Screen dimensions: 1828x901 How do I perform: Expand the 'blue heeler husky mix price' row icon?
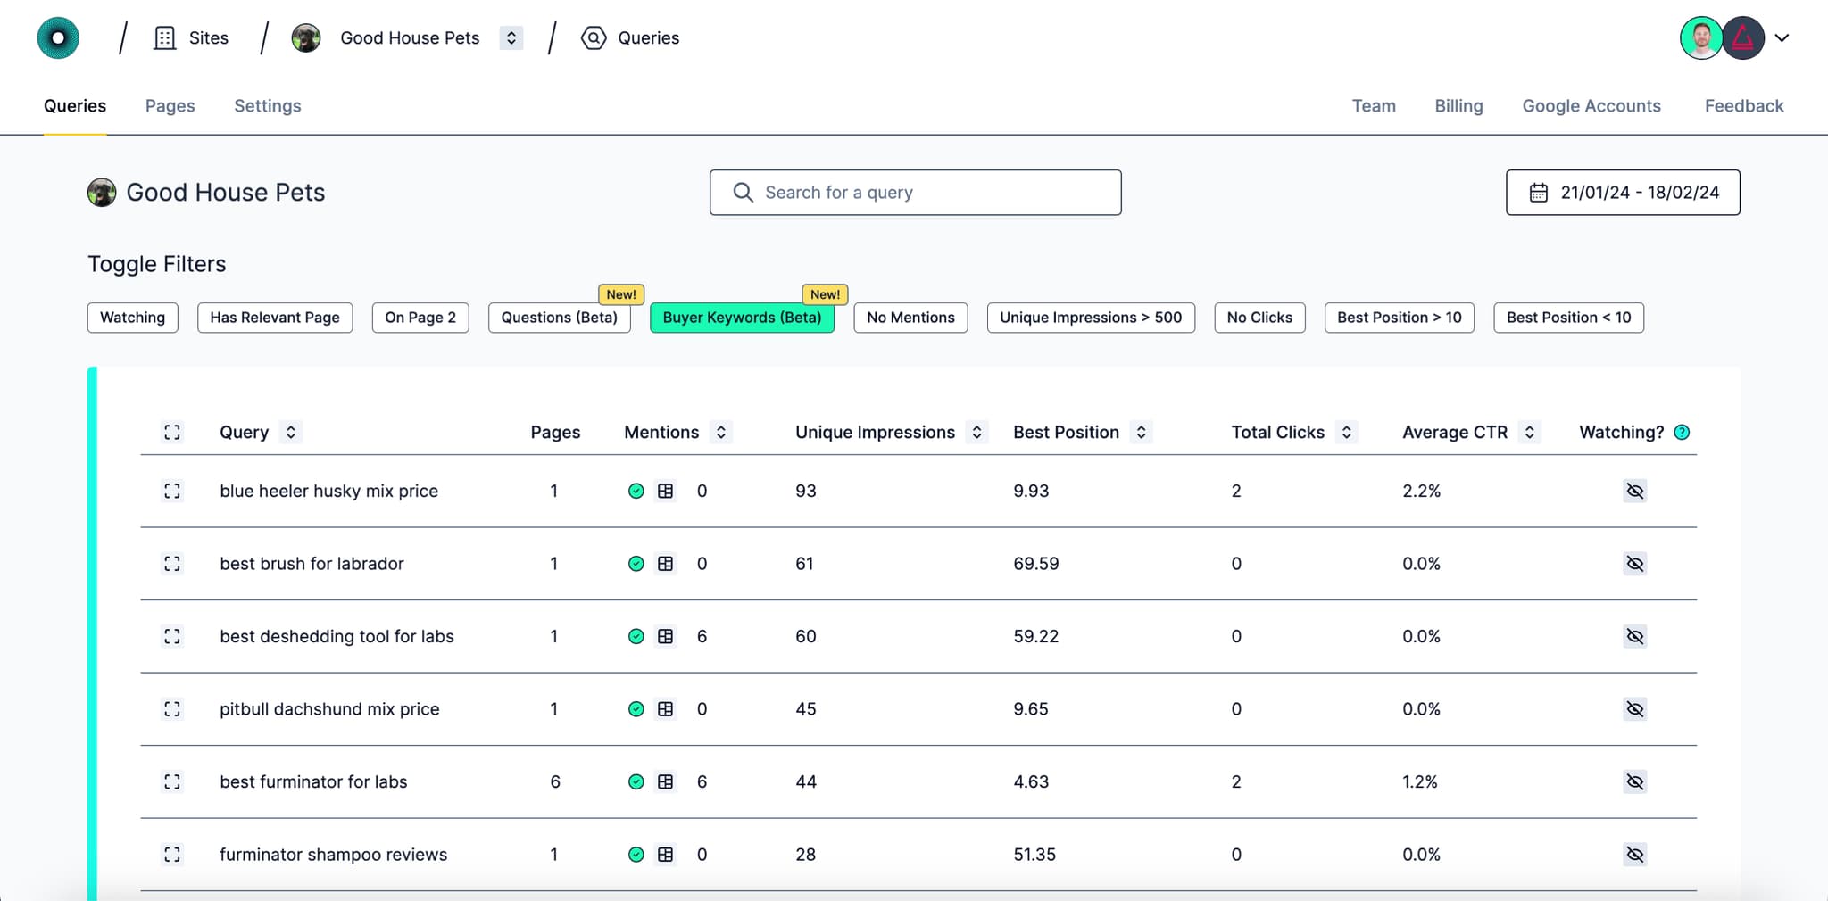(x=173, y=491)
